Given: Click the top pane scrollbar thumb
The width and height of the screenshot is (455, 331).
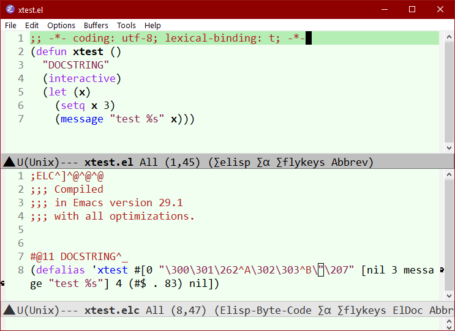Looking at the screenshot, I should (449, 92).
